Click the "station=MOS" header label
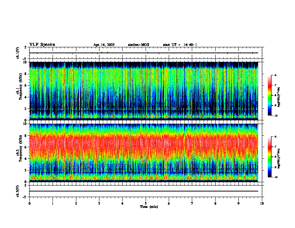This screenshot has width=295, height=228. (139, 45)
